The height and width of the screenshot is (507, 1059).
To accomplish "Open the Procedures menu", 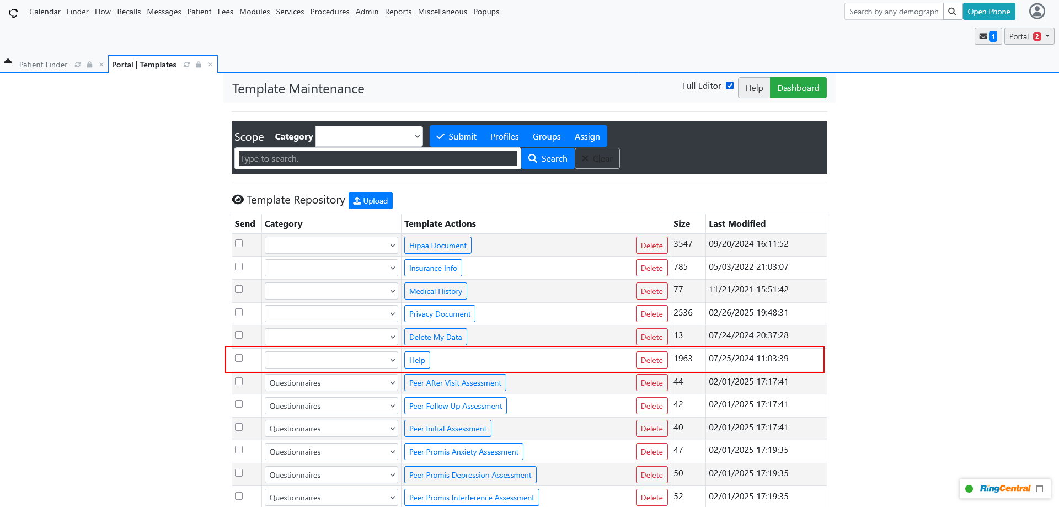I will pyautogui.click(x=330, y=12).
